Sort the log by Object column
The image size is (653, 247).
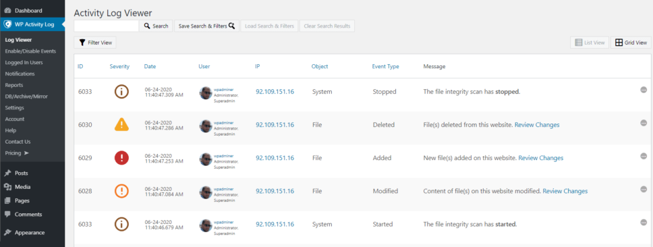coord(320,66)
